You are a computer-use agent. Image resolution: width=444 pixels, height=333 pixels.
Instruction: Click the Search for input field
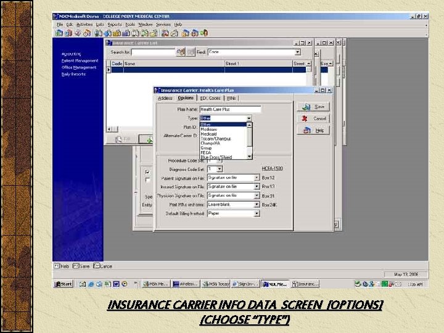click(x=153, y=52)
